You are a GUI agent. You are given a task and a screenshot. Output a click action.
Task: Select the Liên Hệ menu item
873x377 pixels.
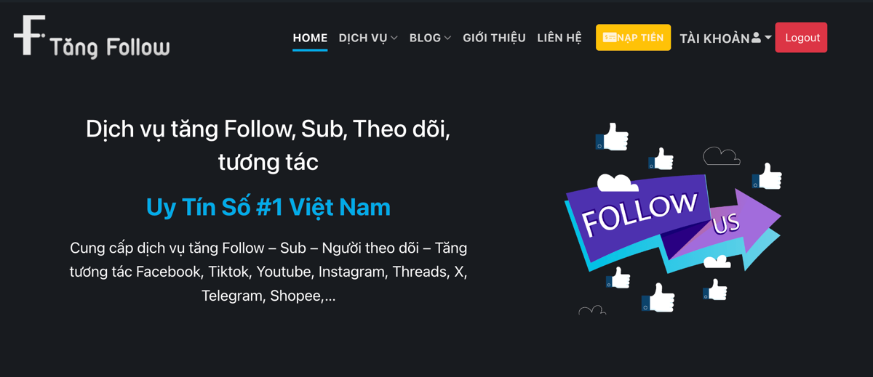click(559, 38)
